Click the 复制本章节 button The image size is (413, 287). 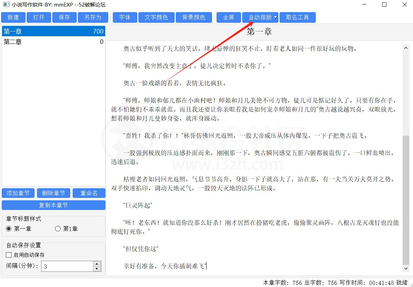[54, 205]
